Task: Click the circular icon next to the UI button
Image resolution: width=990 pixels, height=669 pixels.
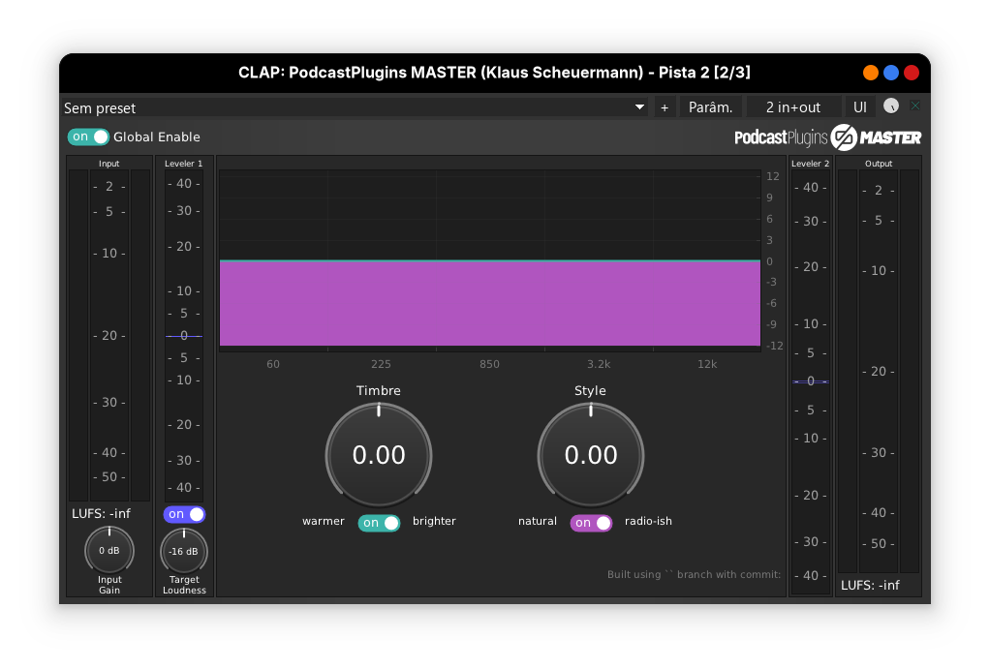Action: [x=889, y=106]
